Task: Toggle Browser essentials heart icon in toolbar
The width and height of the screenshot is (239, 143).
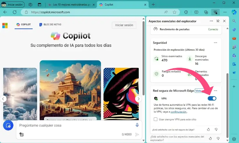Action: [x=215, y=12]
